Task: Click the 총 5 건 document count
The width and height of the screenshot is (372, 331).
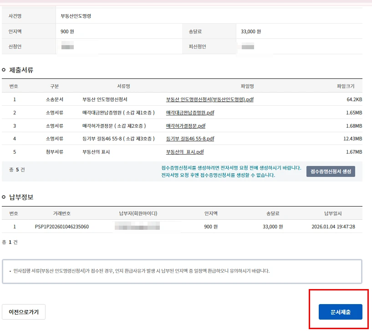Action: click(17, 170)
